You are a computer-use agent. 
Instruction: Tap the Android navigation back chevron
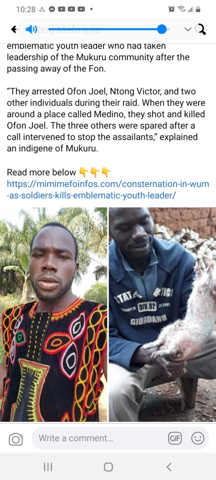tap(169, 467)
